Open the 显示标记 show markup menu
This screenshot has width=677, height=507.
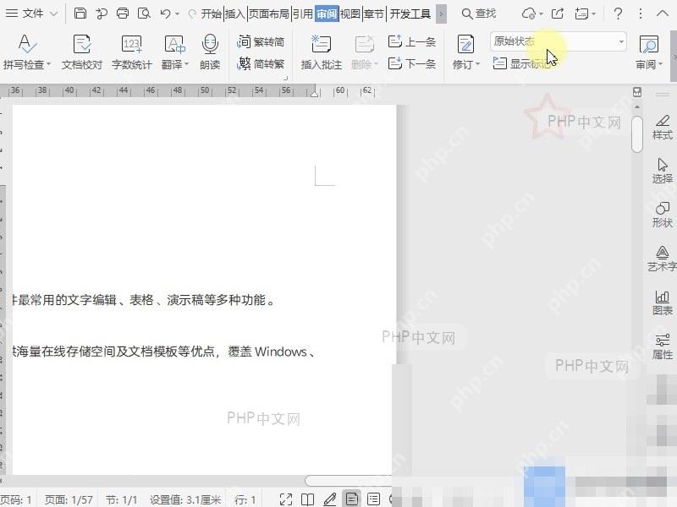pos(522,64)
